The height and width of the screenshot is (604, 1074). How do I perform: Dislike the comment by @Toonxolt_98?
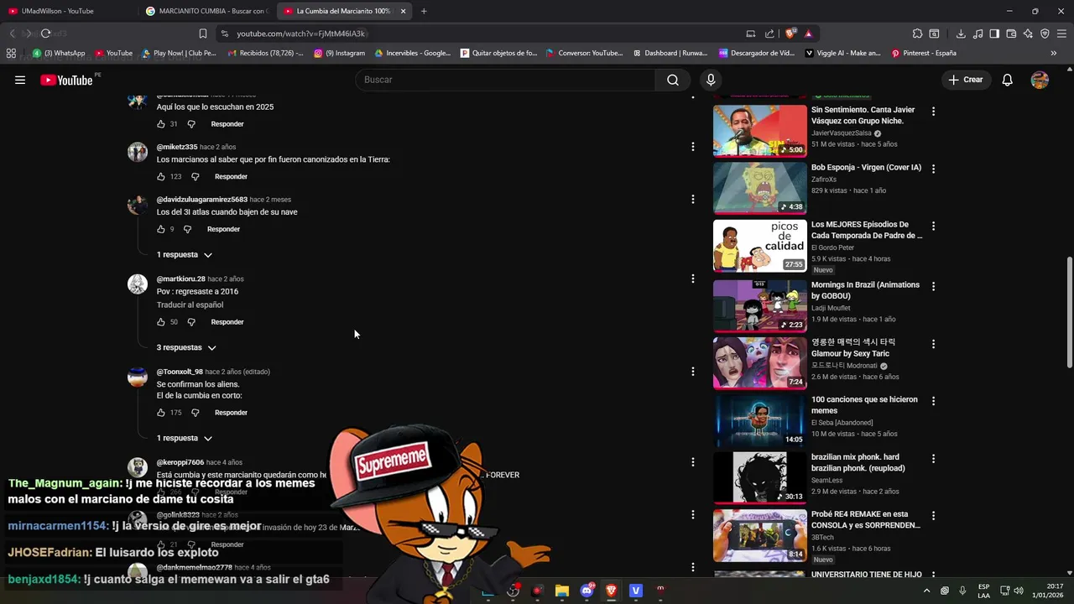pos(196,413)
